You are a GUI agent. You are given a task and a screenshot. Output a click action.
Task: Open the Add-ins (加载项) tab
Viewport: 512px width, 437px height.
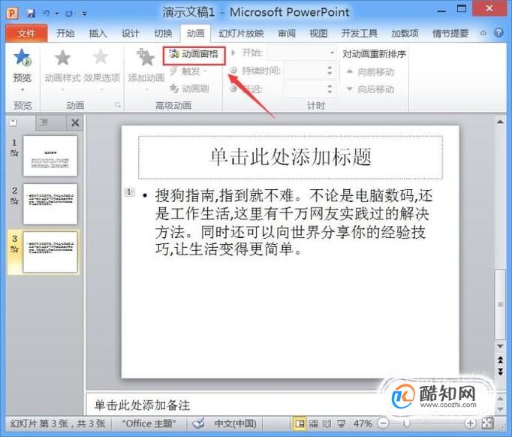point(405,33)
